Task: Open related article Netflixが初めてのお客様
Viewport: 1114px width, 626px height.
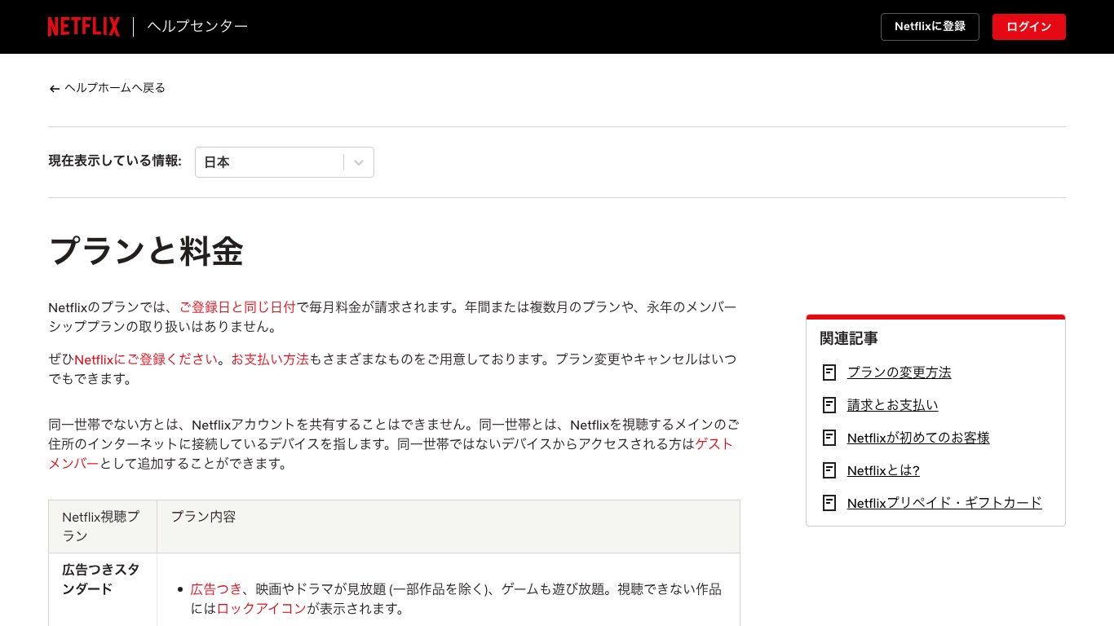Action: [x=918, y=438]
